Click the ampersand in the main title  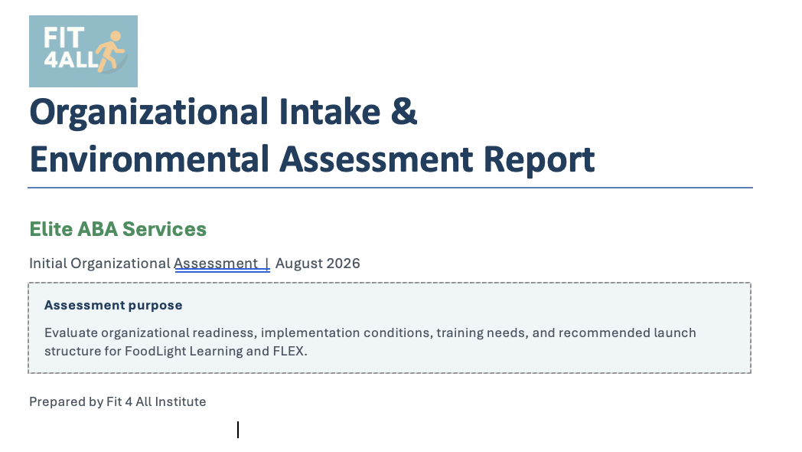(x=404, y=112)
